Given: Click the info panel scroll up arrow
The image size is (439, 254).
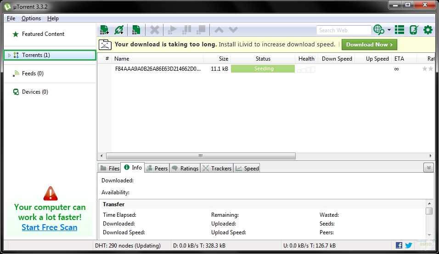Looking at the screenshot, I should click(x=429, y=203).
